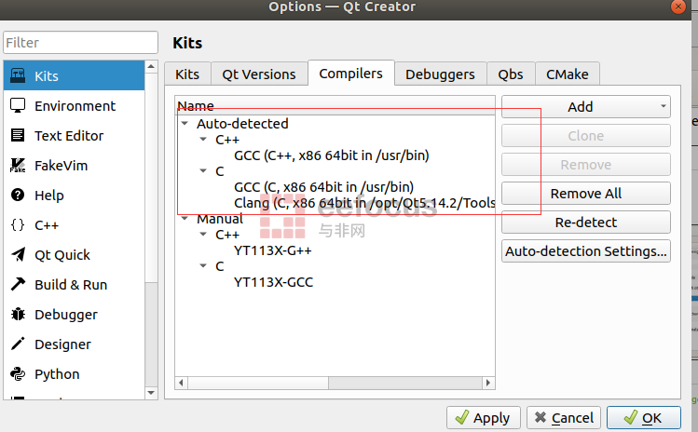Click the Remove All button
Viewport: 698px width, 432px height.
(585, 194)
